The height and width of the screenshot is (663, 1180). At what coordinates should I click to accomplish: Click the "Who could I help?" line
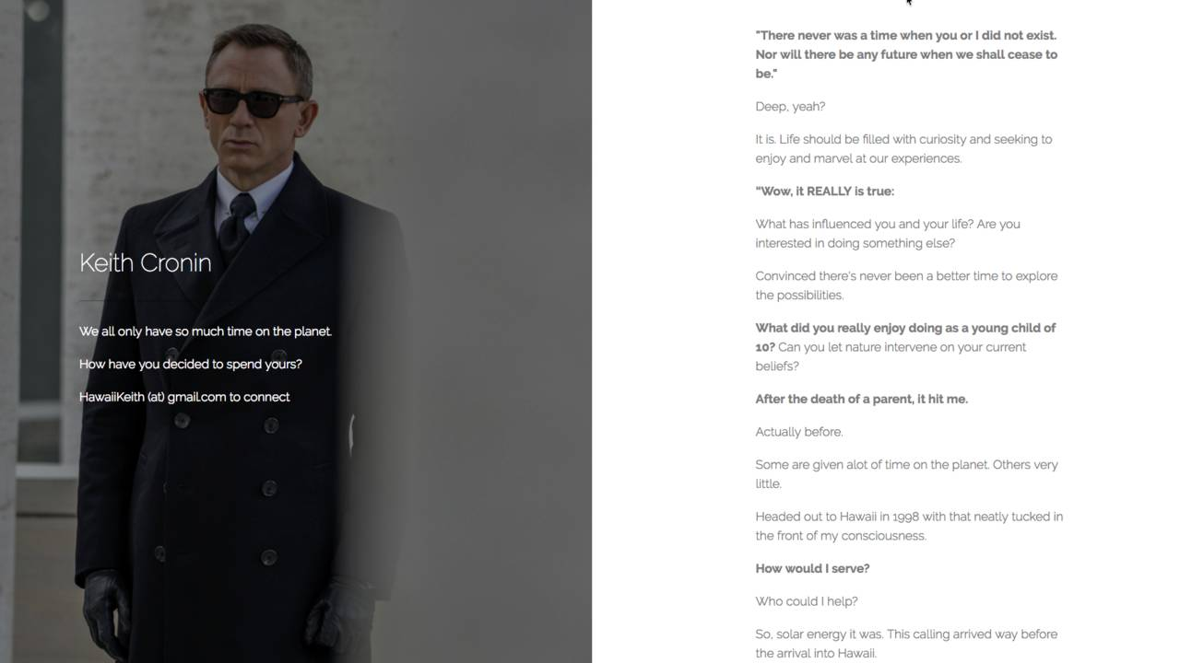pyautogui.click(x=806, y=601)
